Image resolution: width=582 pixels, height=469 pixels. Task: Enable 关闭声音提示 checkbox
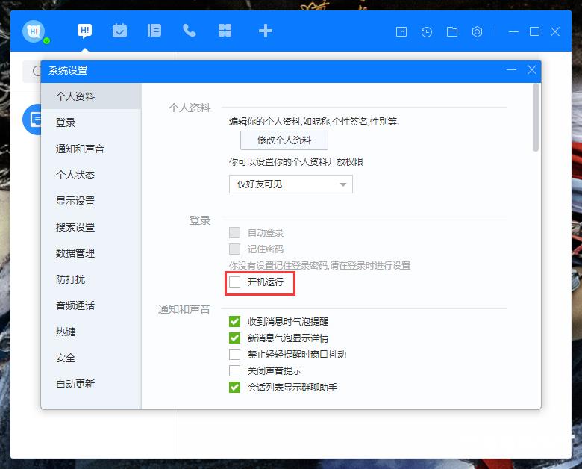234,370
